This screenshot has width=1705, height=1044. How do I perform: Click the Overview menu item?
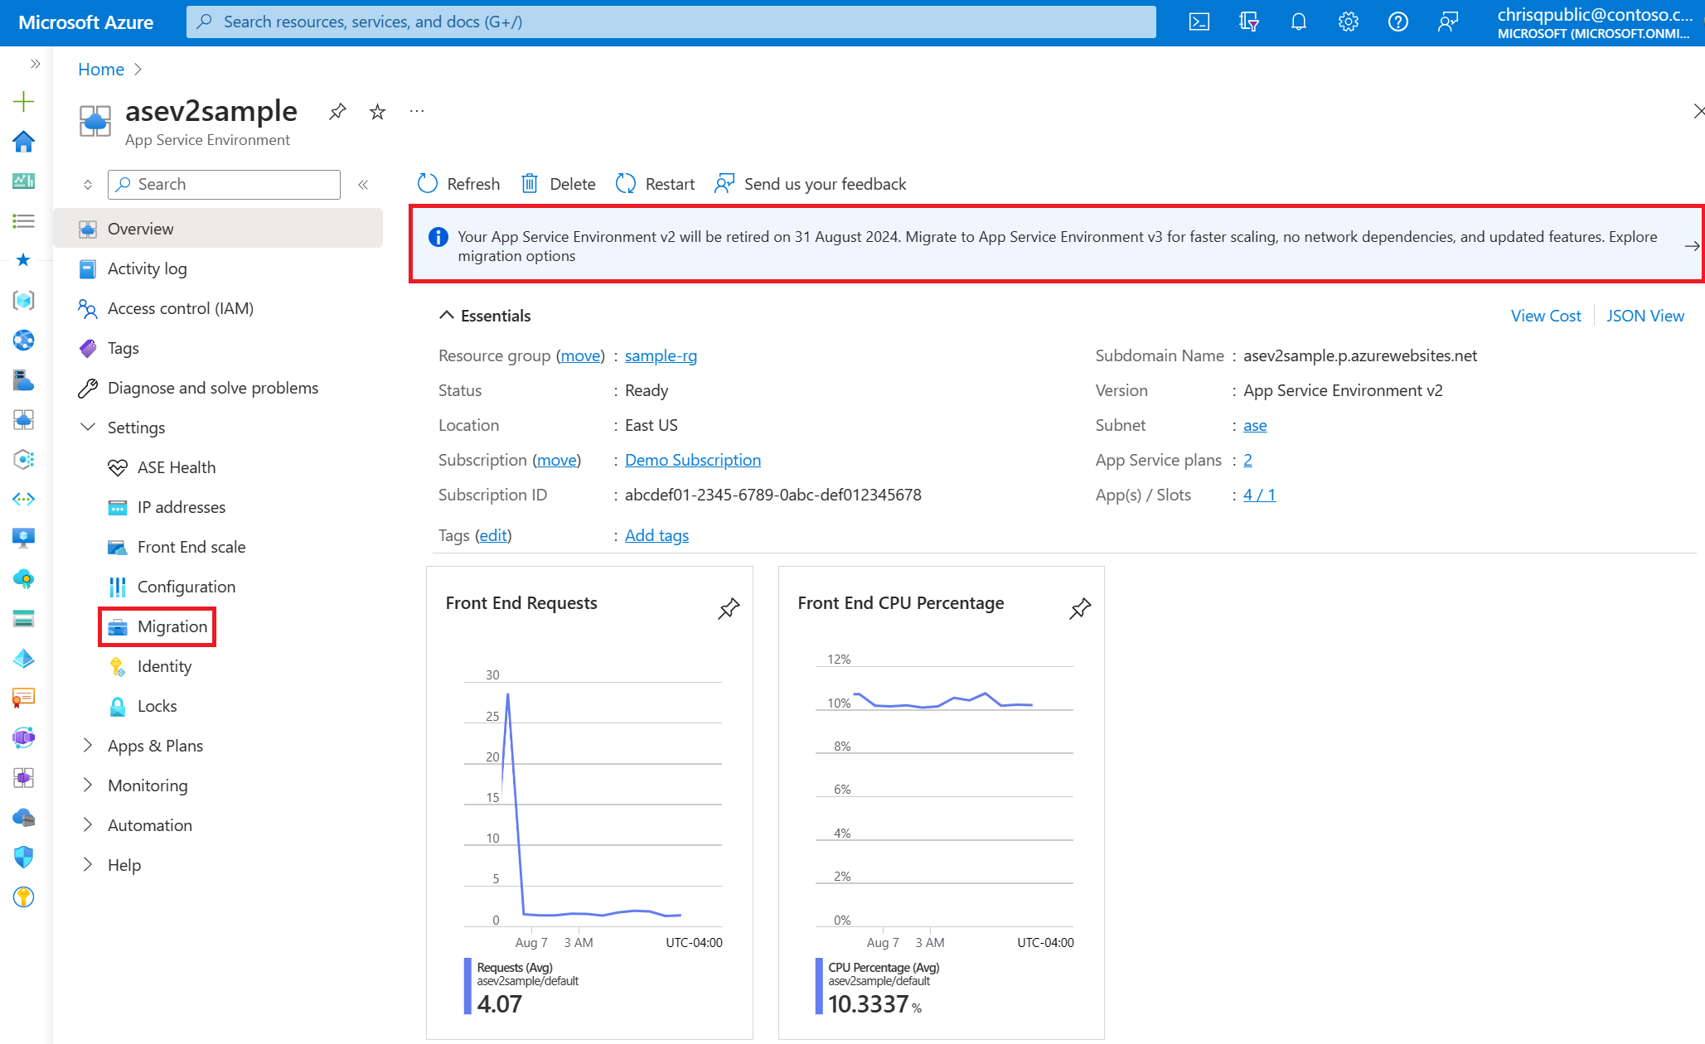tap(141, 228)
